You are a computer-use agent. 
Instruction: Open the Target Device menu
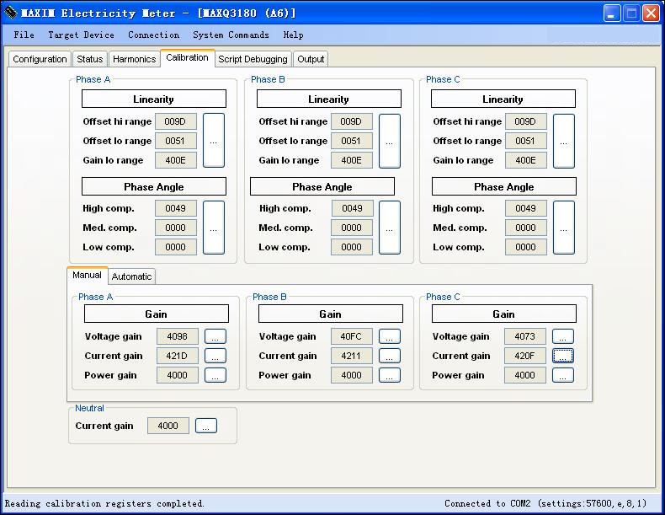tap(81, 35)
